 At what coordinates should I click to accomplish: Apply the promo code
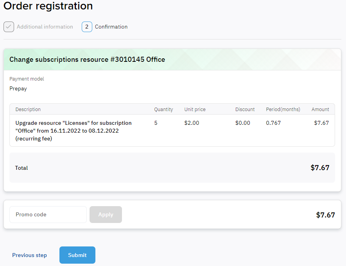tap(106, 214)
